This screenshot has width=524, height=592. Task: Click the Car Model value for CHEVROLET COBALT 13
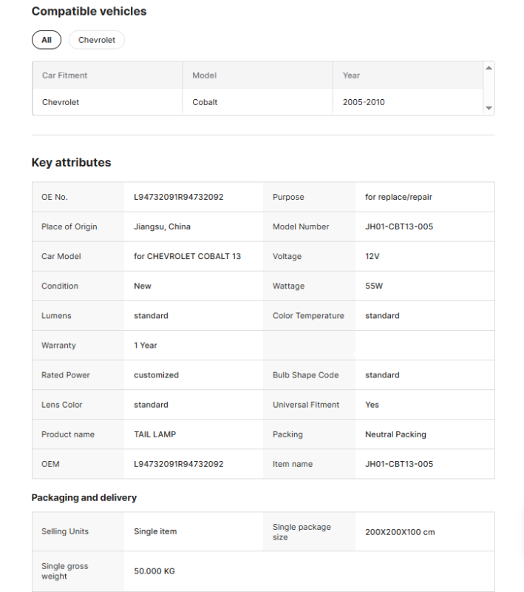coord(187,257)
